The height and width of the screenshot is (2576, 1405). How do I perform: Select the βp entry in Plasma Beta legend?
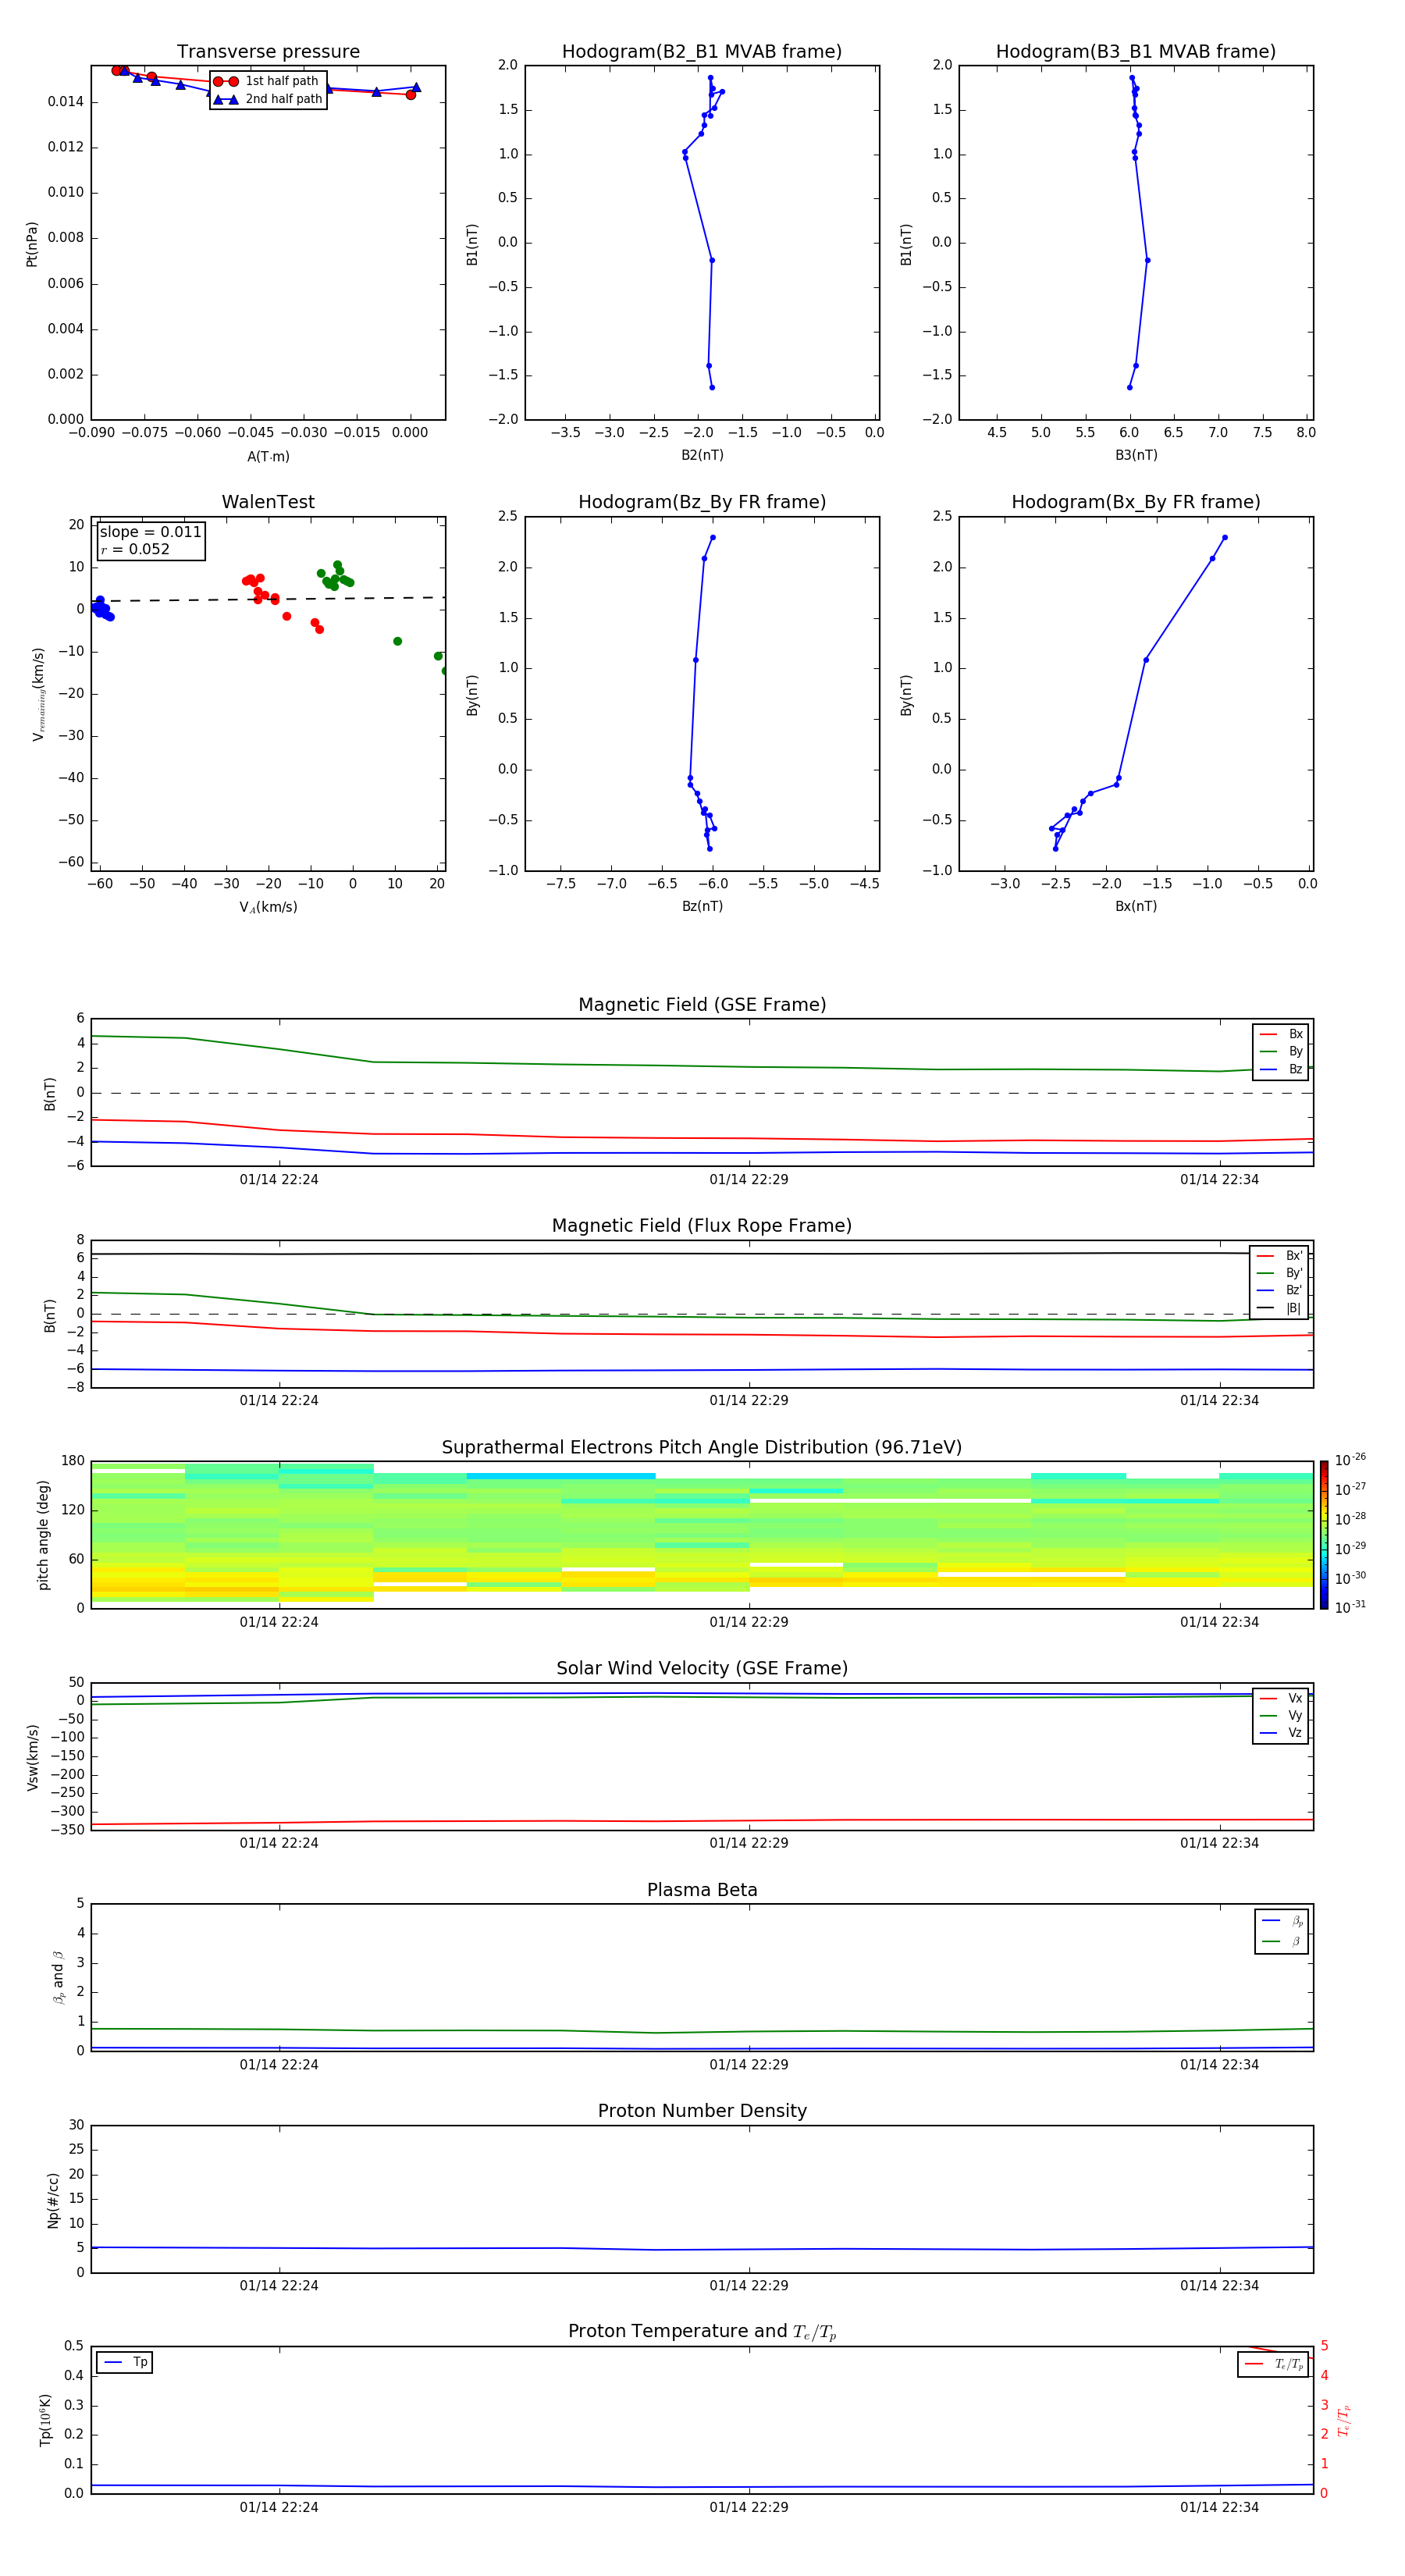tap(1282, 1921)
